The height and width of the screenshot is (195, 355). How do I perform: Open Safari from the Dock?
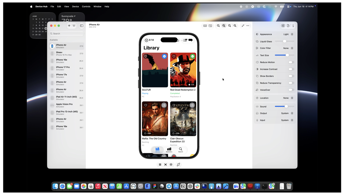62,186
